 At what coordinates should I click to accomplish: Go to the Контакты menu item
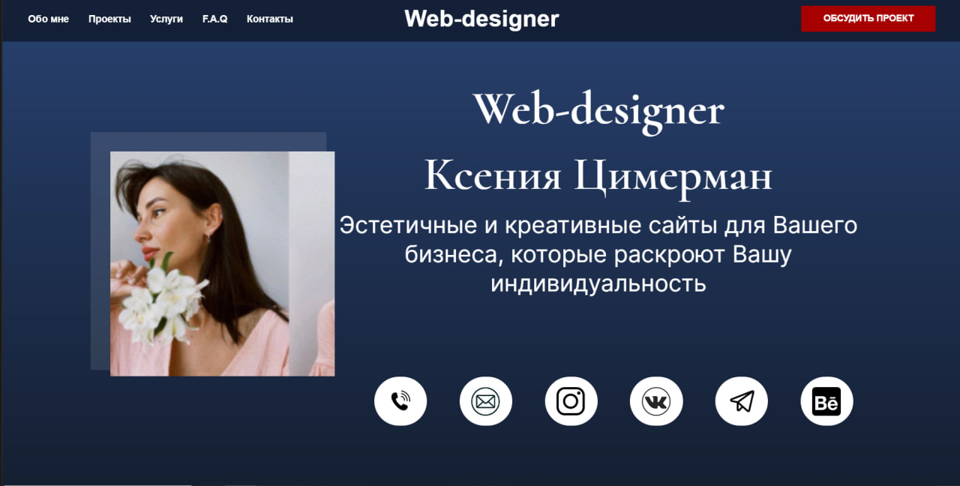270,19
